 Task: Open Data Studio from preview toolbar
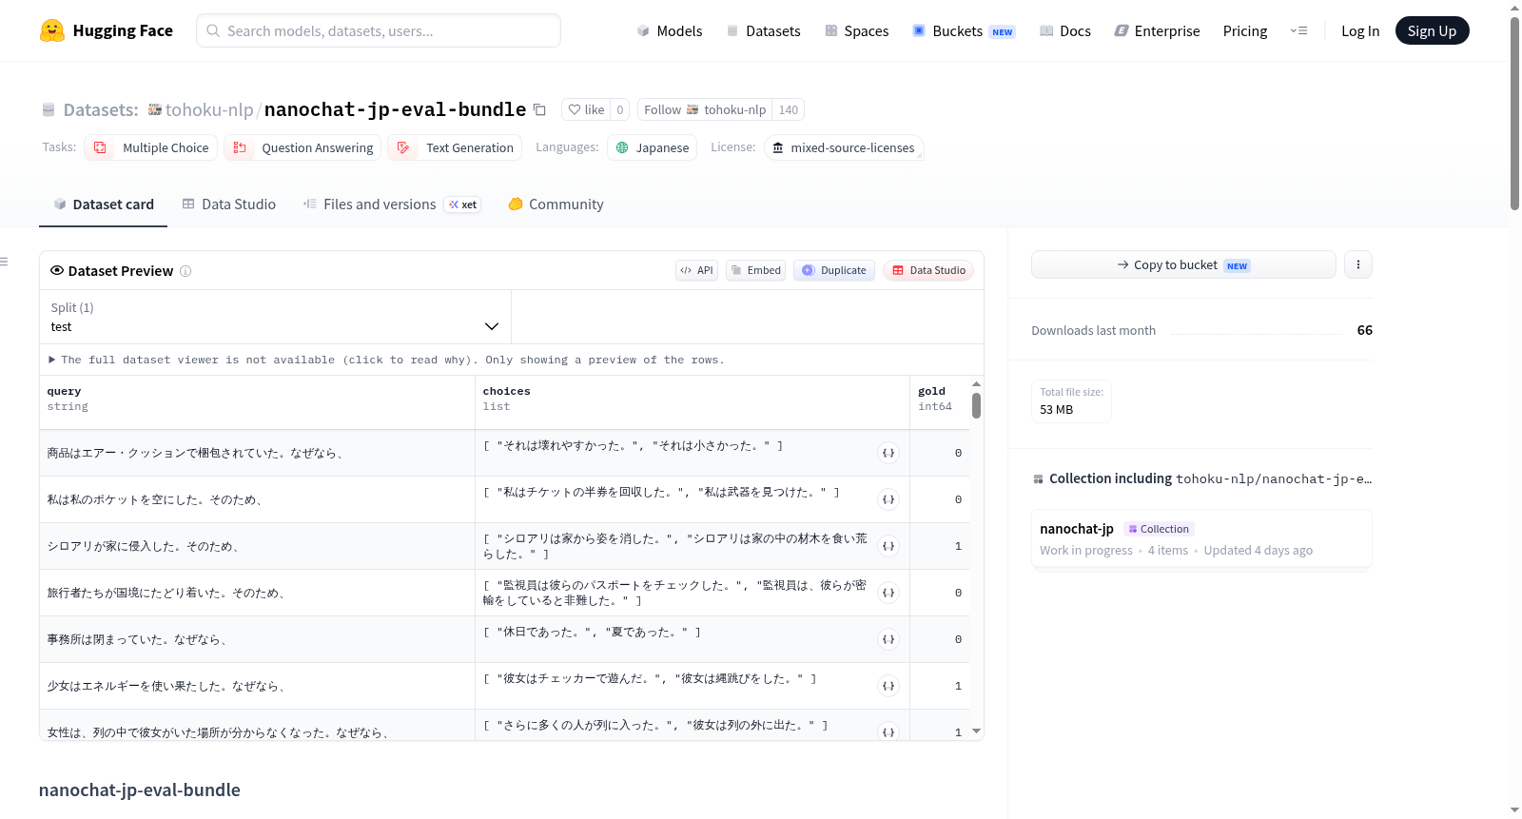pos(928,270)
